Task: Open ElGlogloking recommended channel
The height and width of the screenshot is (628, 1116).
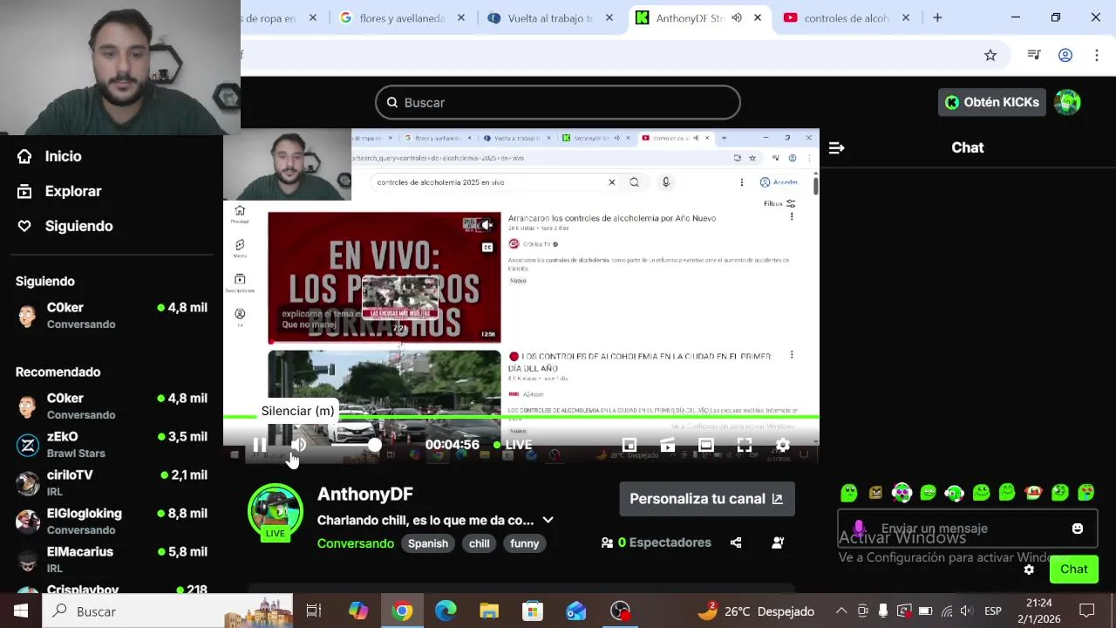Action: pyautogui.click(x=112, y=521)
